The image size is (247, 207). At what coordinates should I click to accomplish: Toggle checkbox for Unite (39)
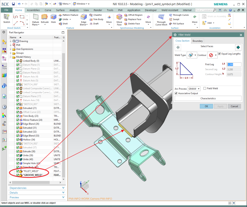[18, 155]
